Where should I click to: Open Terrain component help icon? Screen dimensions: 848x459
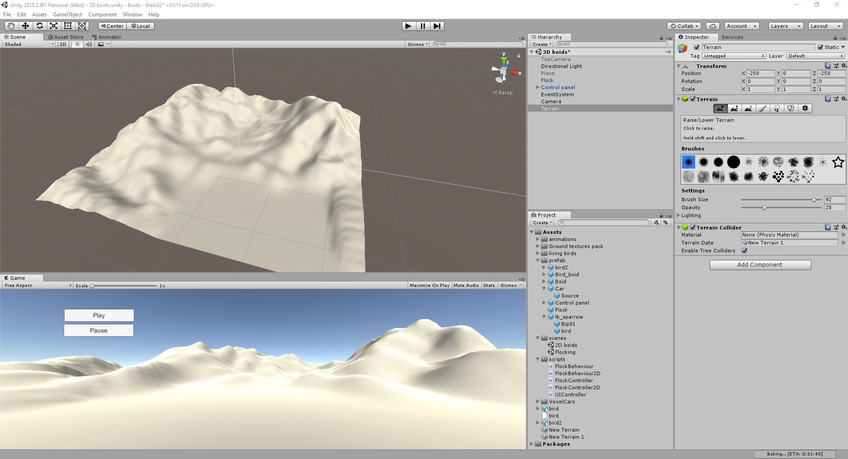828,99
